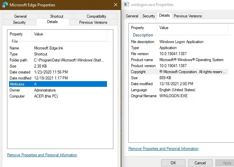Screen dimensions: 234x167
Task: Select the Copyright property row
Action: coord(179,72)
